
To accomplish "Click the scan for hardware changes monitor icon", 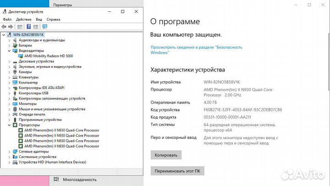I will (45, 27).
